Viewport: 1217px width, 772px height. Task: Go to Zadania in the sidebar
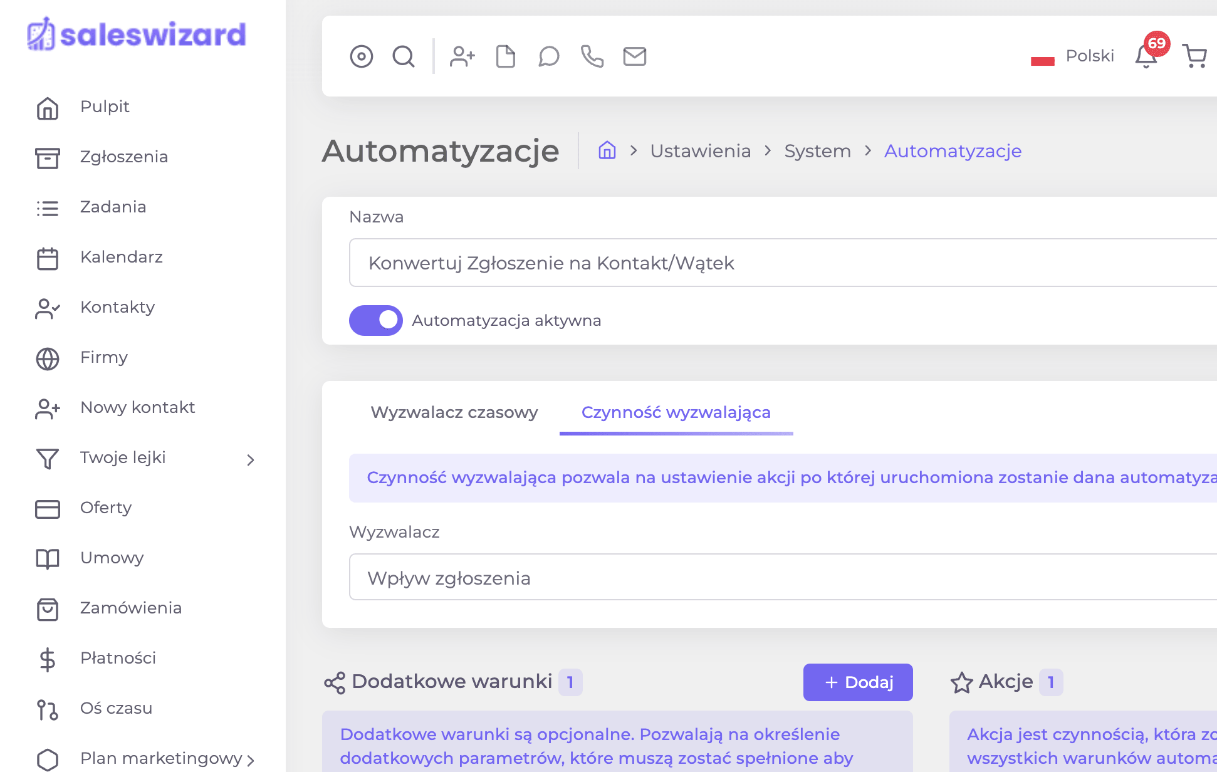113,207
